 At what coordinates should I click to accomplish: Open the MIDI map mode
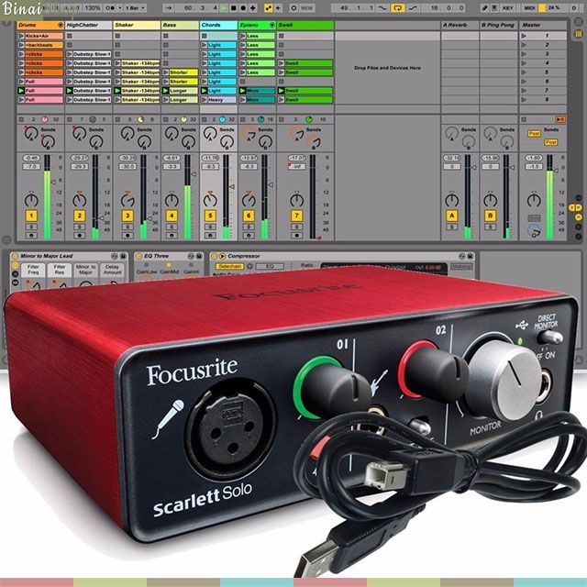(529, 8)
